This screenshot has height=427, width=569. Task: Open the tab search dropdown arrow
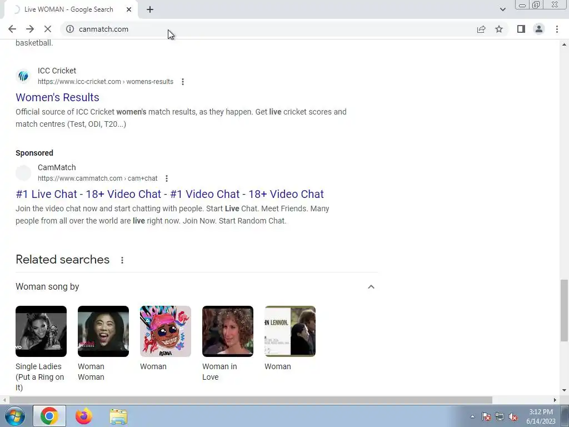tap(502, 9)
